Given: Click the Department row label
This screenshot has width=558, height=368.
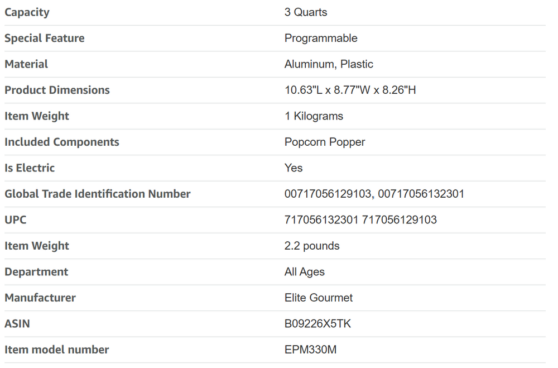Looking at the screenshot, I should pyautogui.click(x=36, y=272).
